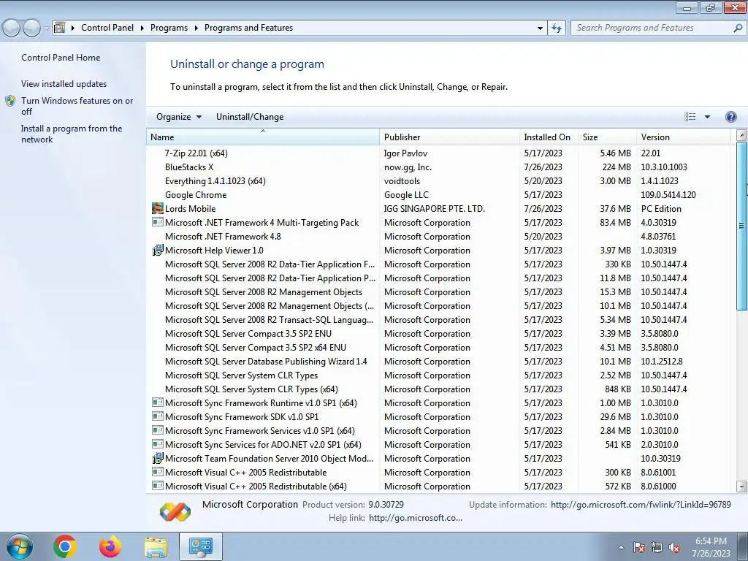The width and height of the screenshot is (748, 561).
Task: Select SQL Server Database Publishing Wizard 1.4
Action: point(438,361)
